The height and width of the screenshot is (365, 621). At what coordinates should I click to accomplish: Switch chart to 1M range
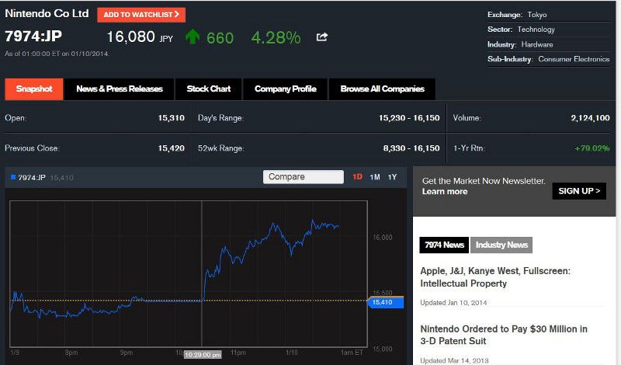click(375, 177)
